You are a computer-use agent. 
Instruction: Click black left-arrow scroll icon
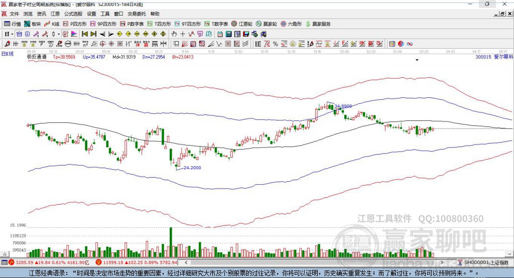click(x=102, y=34)
